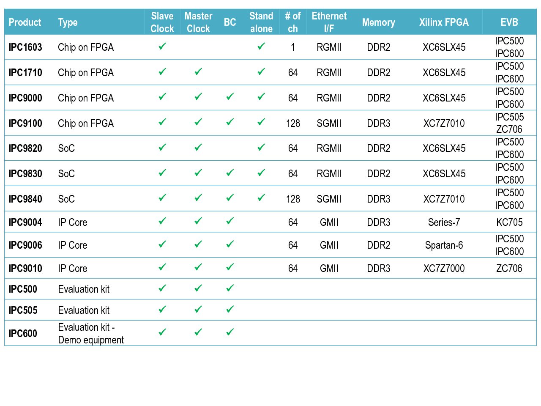The height and width of the screenshot is (406, 541).
Task: Click 'Evaluation kit - Demo equipment' type cell
Action: click(91, 333)
